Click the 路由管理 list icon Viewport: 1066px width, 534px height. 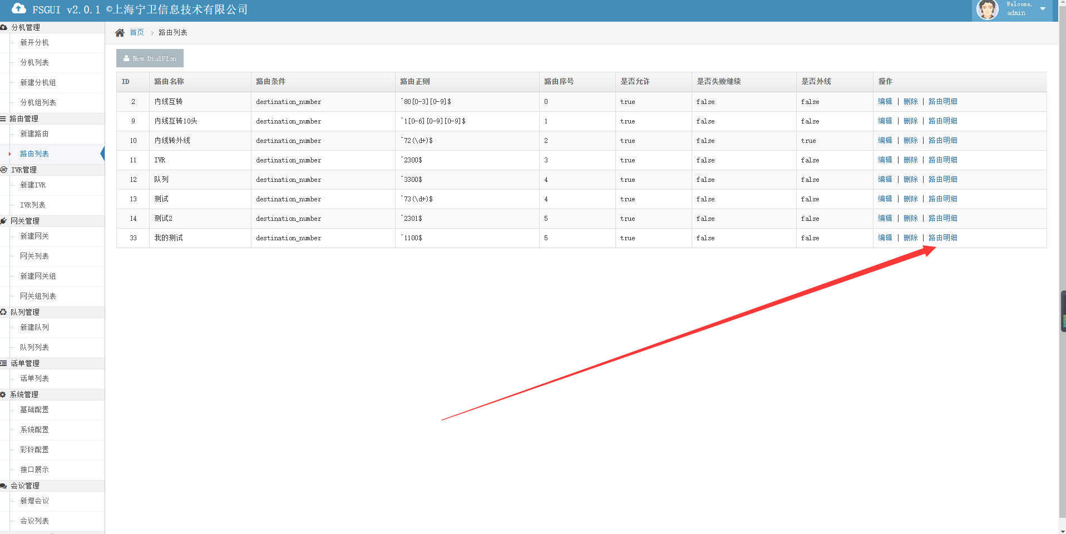(3, 118)
